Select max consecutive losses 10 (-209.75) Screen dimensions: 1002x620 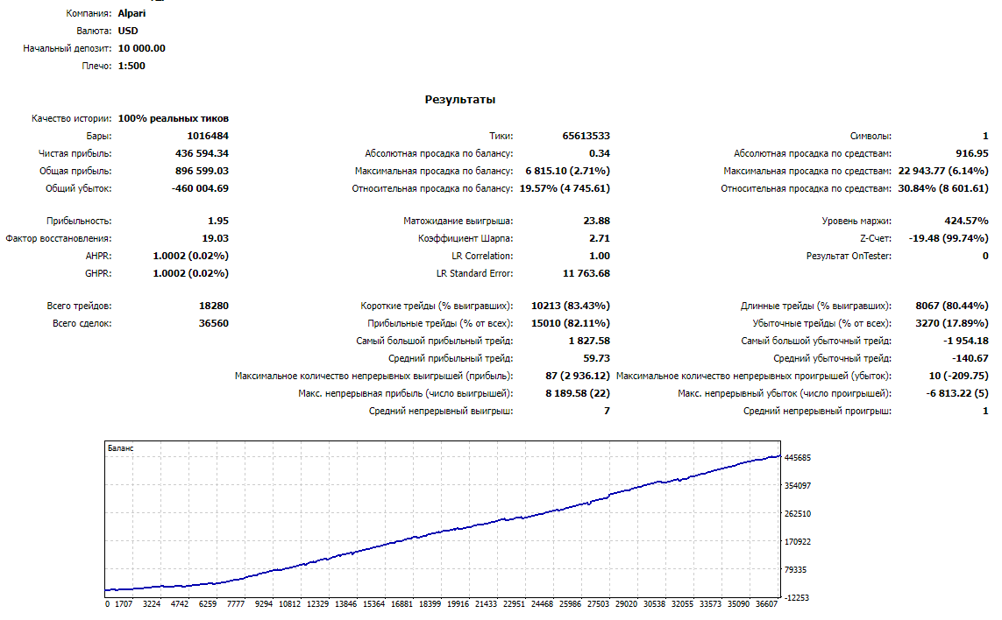pos(958,376)
